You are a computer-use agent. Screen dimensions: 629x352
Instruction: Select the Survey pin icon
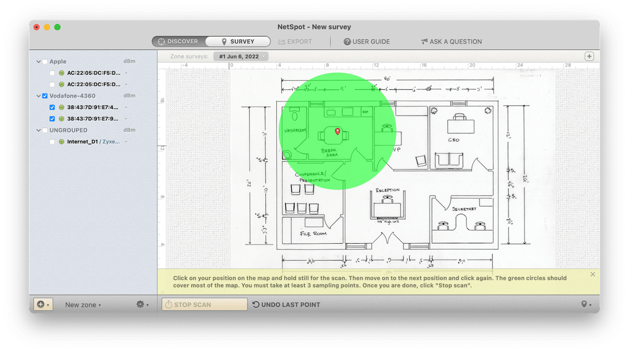click(223, 41)
